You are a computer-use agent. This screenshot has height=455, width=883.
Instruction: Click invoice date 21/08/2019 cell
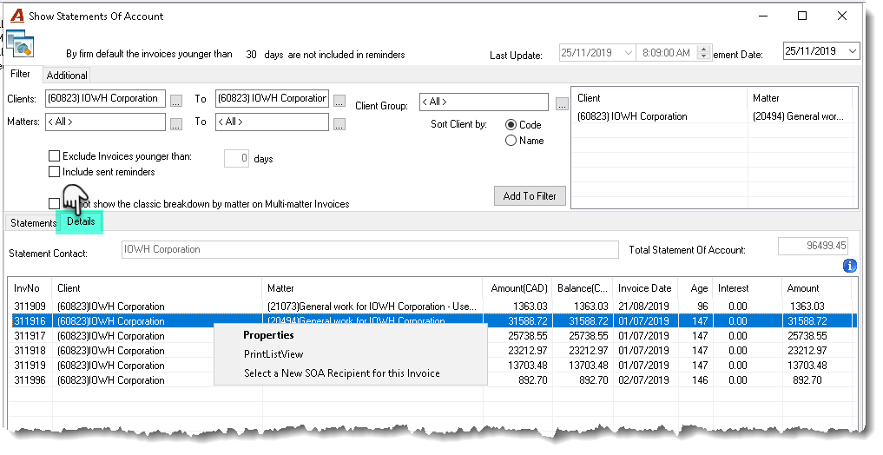643,307
